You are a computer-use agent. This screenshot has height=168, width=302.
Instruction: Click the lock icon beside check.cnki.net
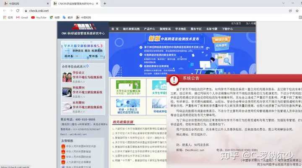click(26, 11)
